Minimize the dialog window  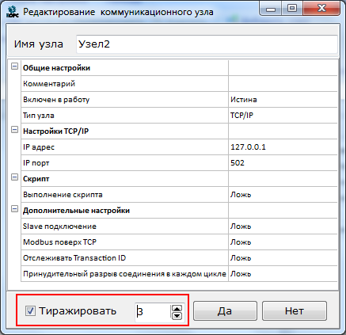pyautogui.click(x=271, y=9)
